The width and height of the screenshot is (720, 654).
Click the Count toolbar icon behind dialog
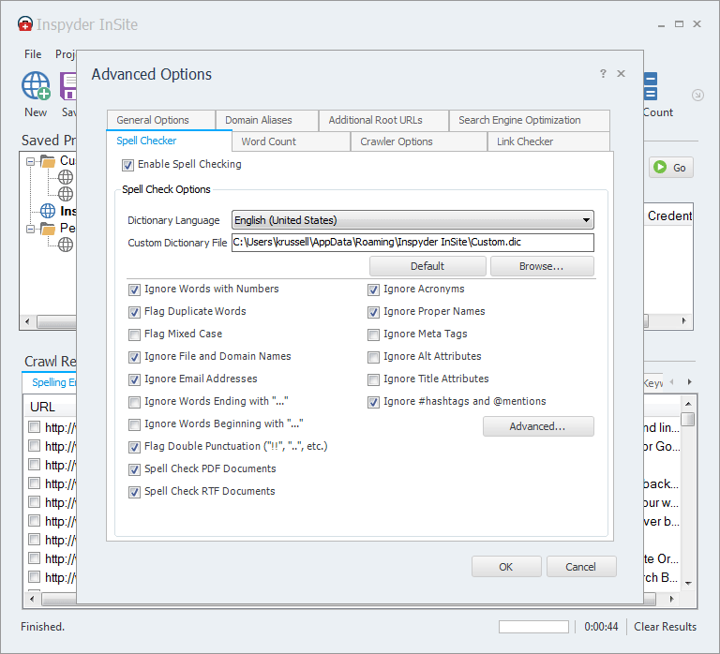coord(651,86)
